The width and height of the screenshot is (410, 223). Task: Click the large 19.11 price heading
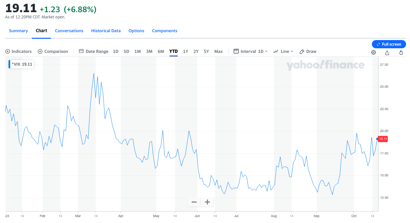point(21,9)
